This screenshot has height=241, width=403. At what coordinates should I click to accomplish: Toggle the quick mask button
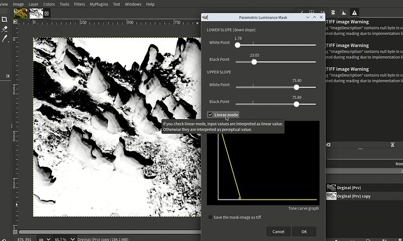tap(15, 232)
